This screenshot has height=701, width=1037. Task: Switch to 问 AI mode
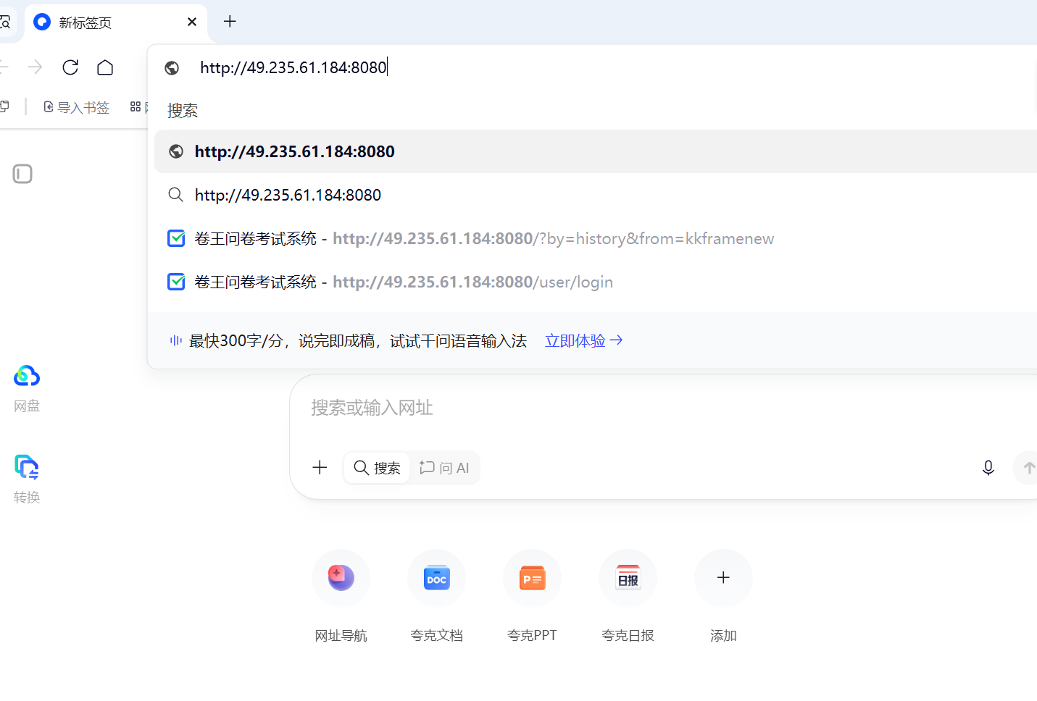click(x=444, y=468)
